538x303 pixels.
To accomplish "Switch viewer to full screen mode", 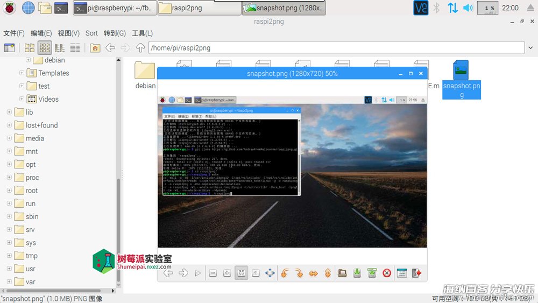I will pos(270,273).
